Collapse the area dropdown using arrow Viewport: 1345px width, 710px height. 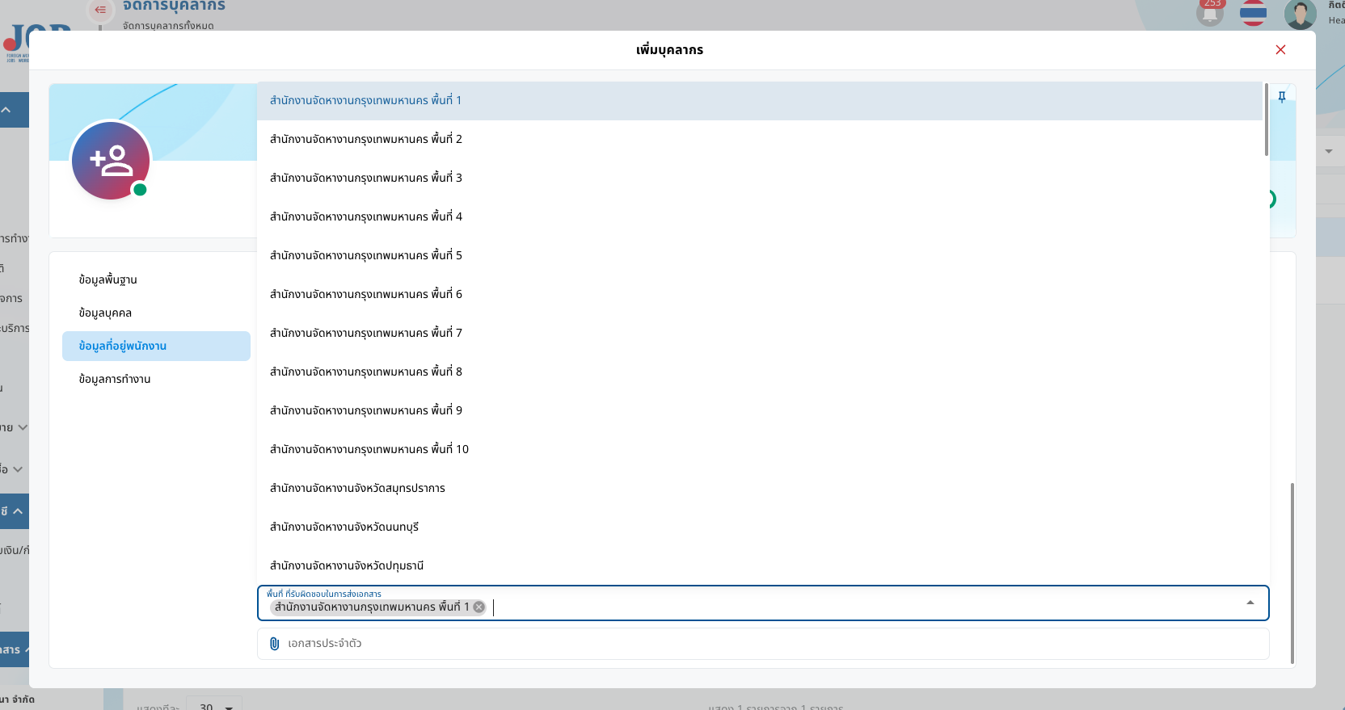click(1250, 603)
